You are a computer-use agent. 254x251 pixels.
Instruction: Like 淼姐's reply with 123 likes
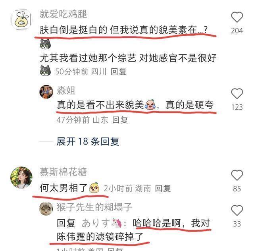click(237, 94)
